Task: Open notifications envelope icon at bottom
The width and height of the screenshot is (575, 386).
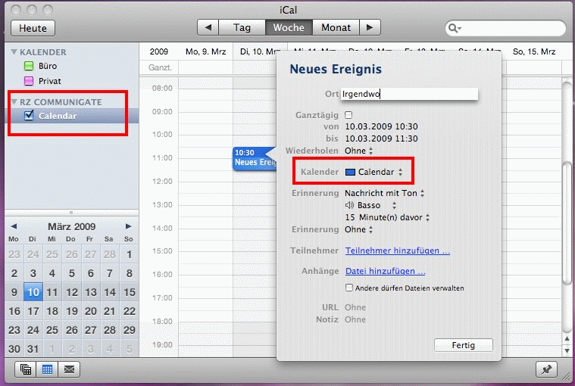Action: (69, 369)
